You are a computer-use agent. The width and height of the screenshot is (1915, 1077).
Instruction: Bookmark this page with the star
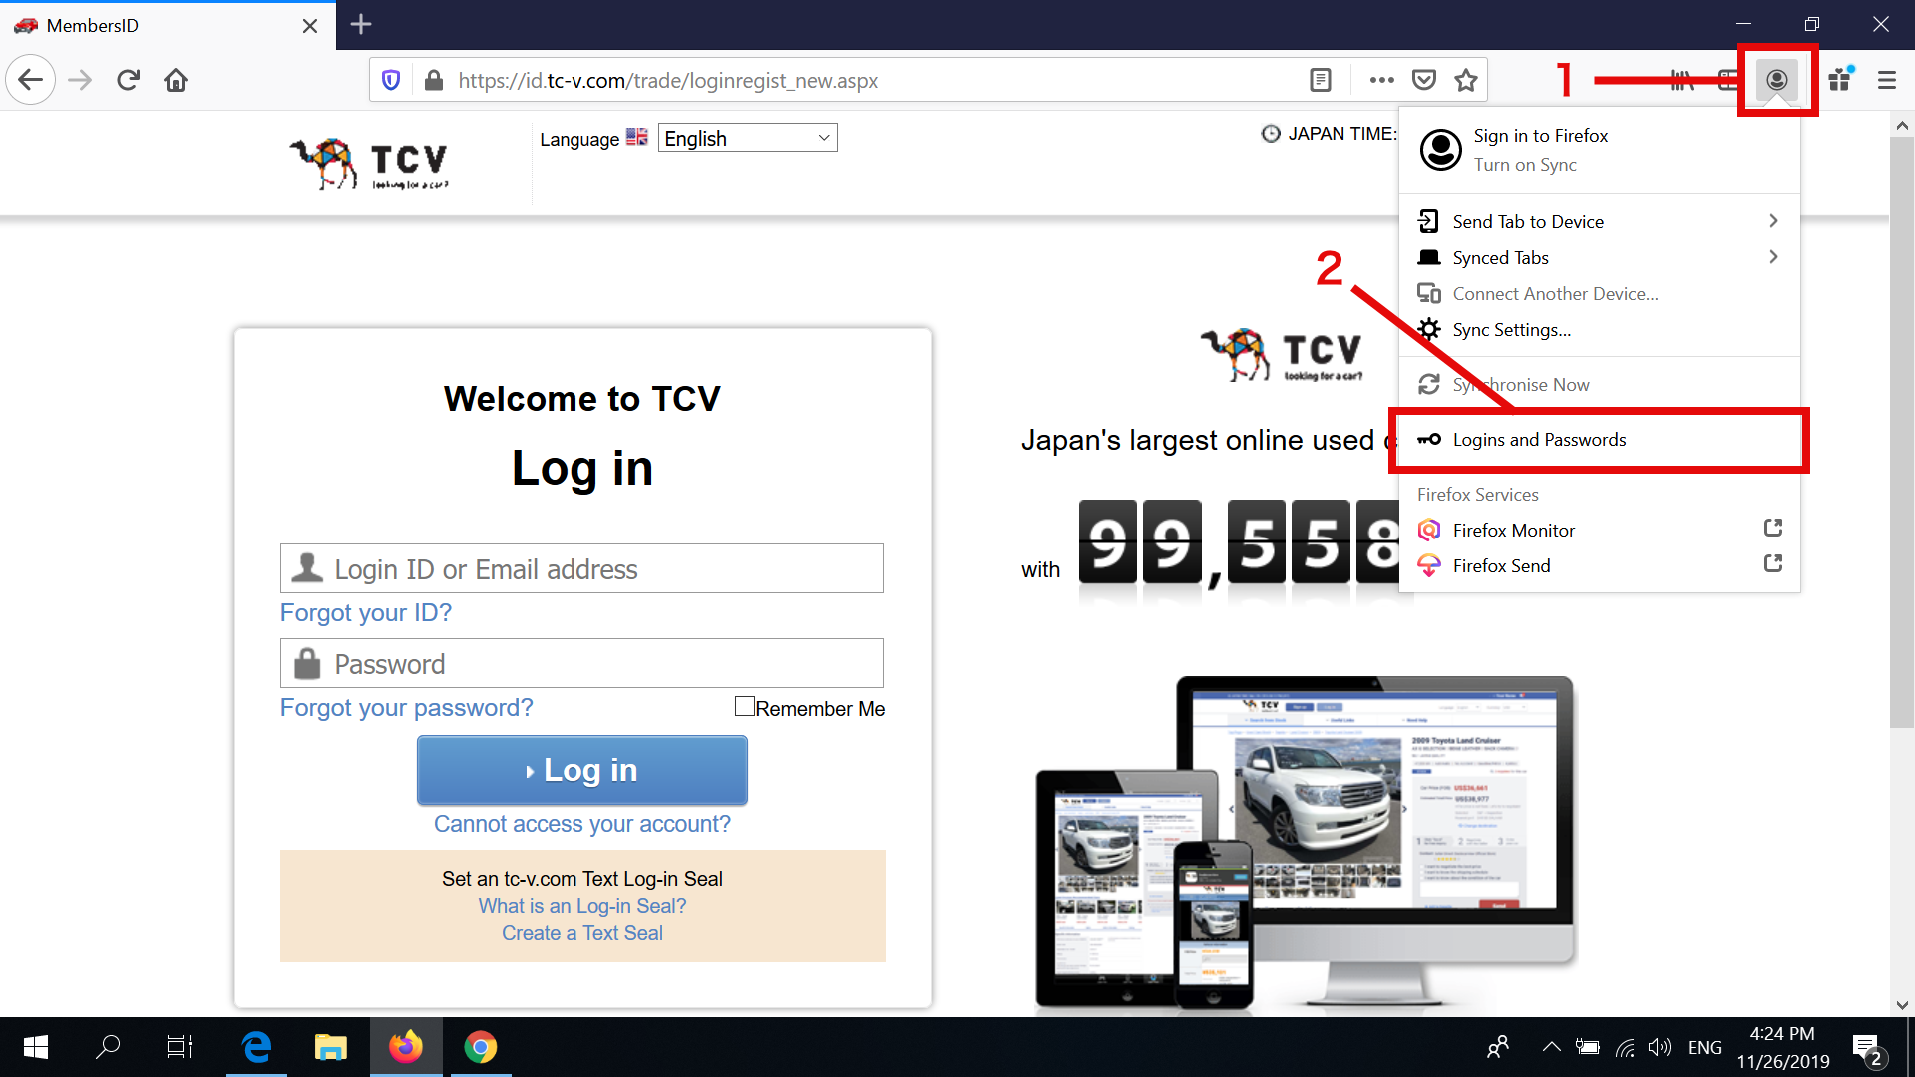(x=1466, y=80)
